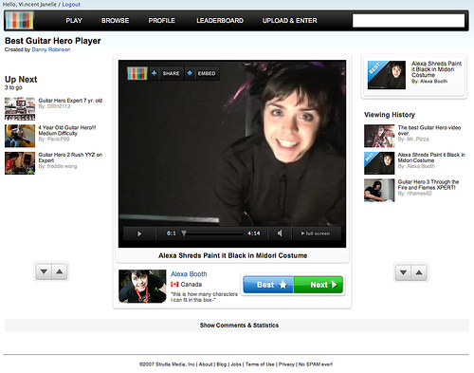The width and height of the screenshot is (474, 373).
Task: Open the Privacy footer link
Action: [x=286, y=364]
